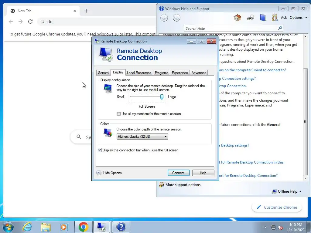
Task: Click the remote desktop size slider thumb
Action: coord(162,97)
